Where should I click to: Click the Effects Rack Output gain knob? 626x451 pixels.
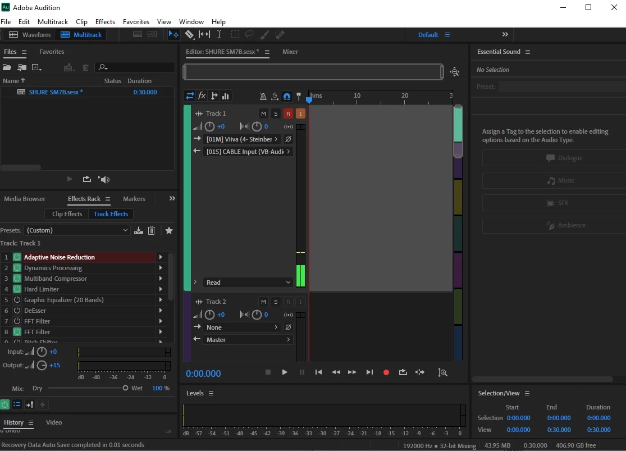point(42,365)
